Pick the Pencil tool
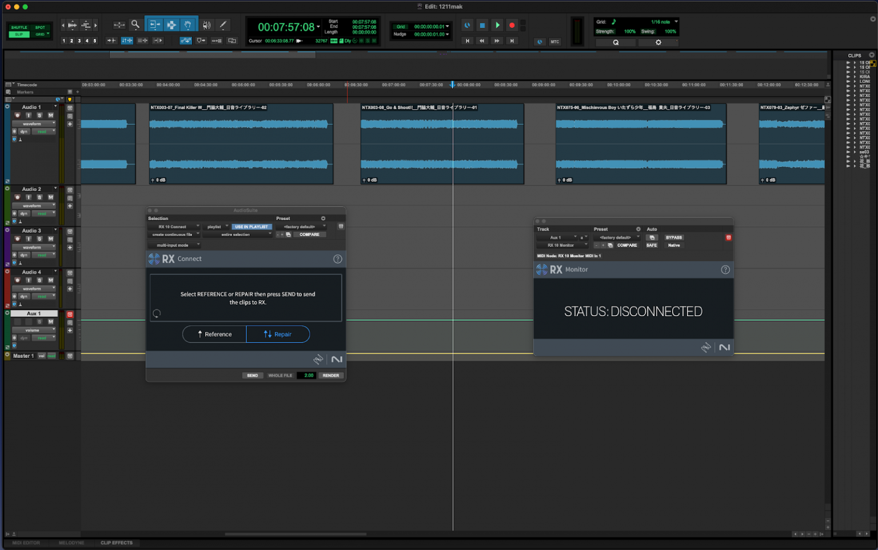The width and height of the screenshot is (878, 550). coord(223,25)
